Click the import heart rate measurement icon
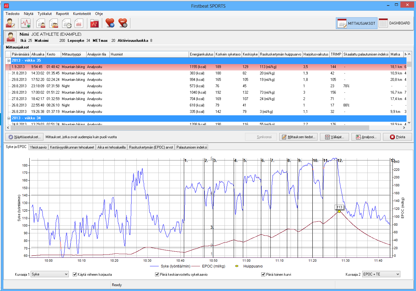 point(26,23)
